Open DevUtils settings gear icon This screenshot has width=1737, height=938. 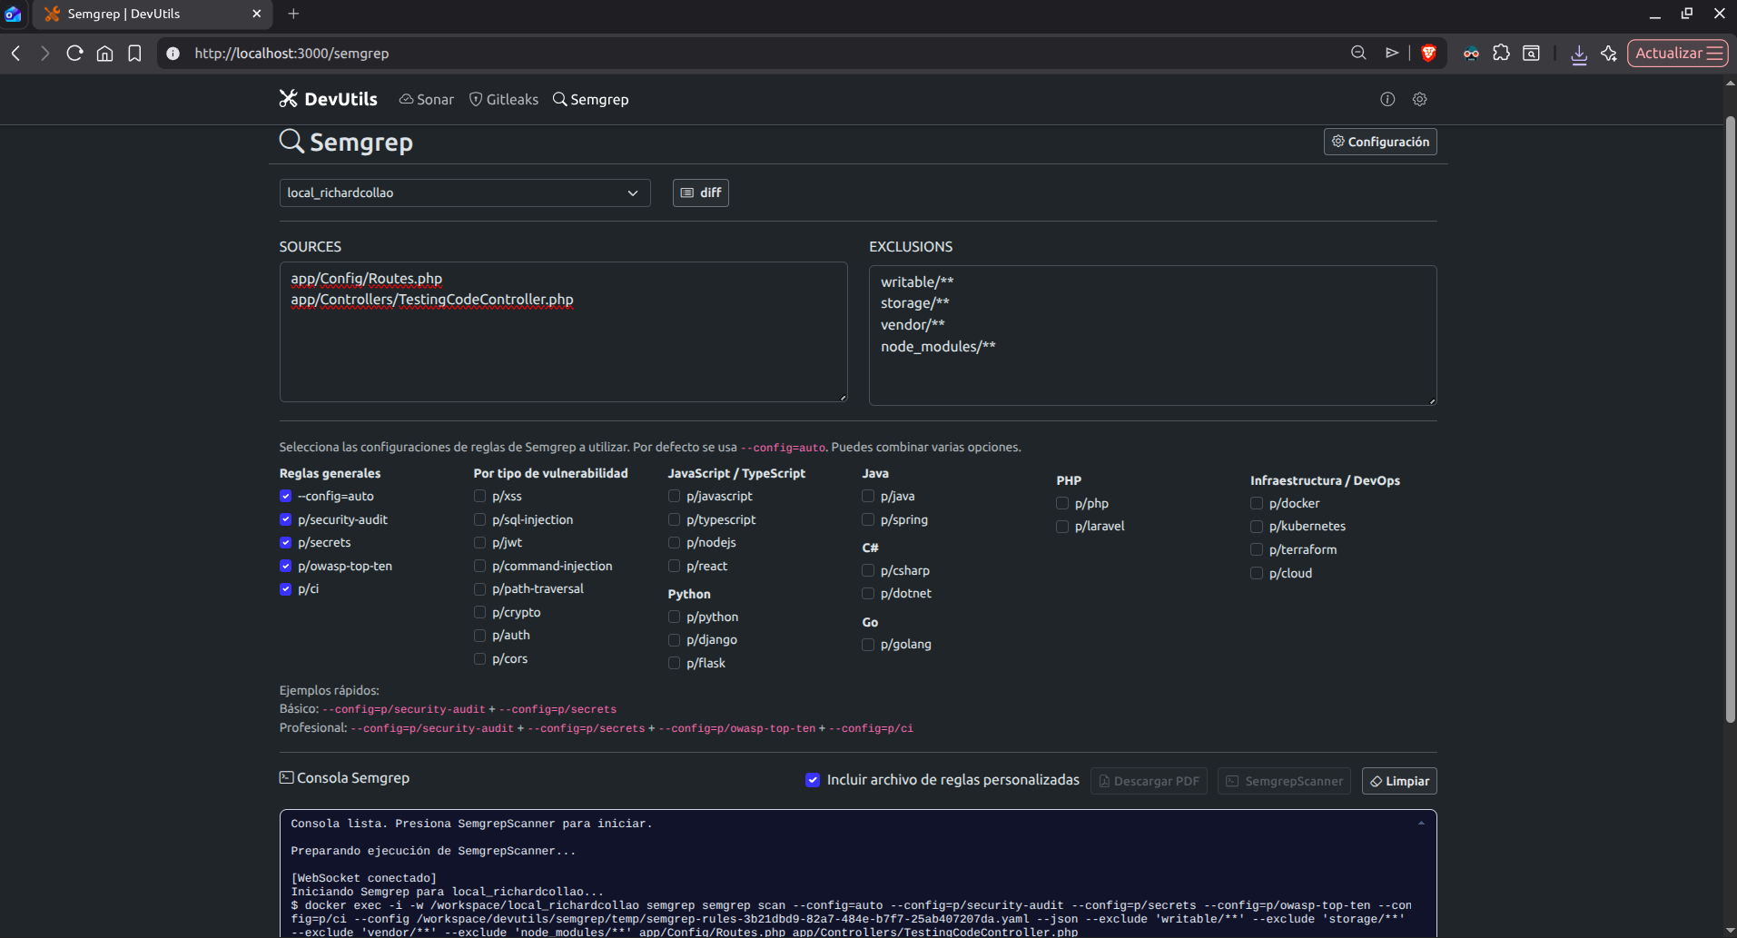point(1420,99)
